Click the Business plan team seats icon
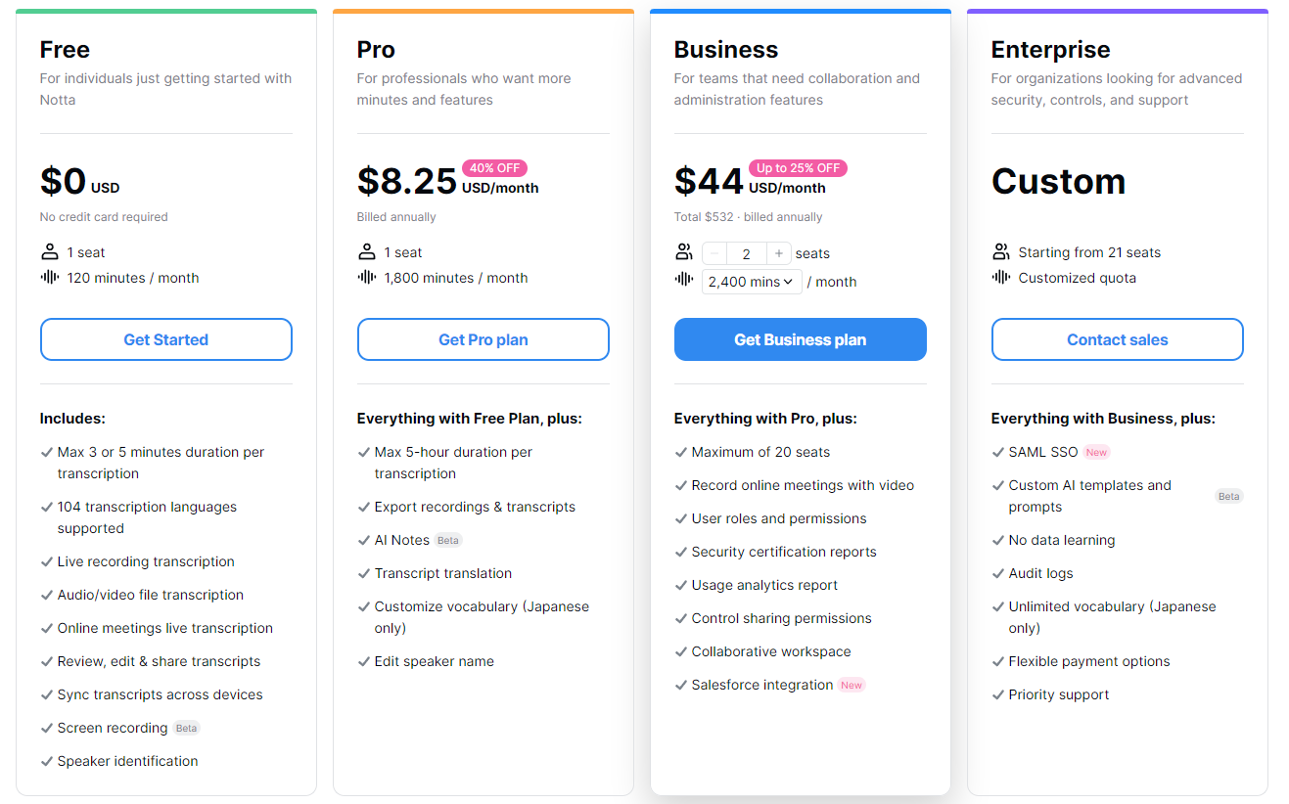 pos(684,252)
